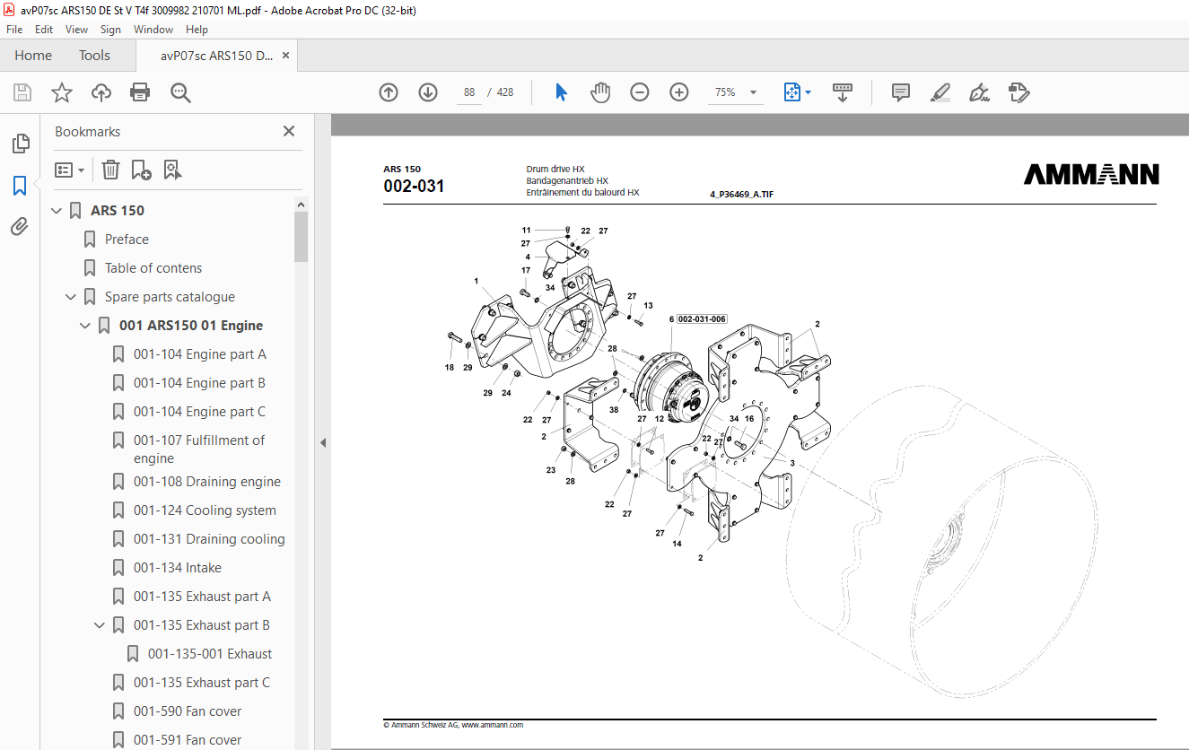Go to previous page arrow
Viewport: 1189px width, 750px height.
click(389, 92)
